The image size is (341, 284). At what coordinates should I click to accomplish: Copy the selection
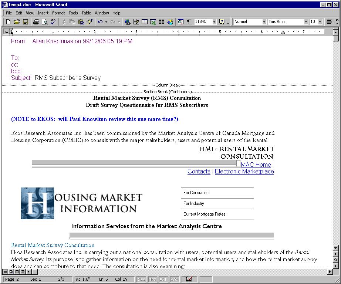coord(72,22)
